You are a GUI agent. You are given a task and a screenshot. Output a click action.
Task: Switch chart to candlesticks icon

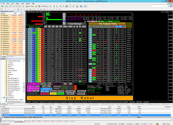[x=54, y=6]
